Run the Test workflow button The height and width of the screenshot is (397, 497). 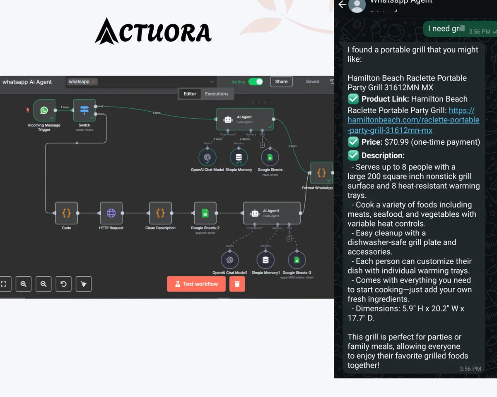point(196,284)
